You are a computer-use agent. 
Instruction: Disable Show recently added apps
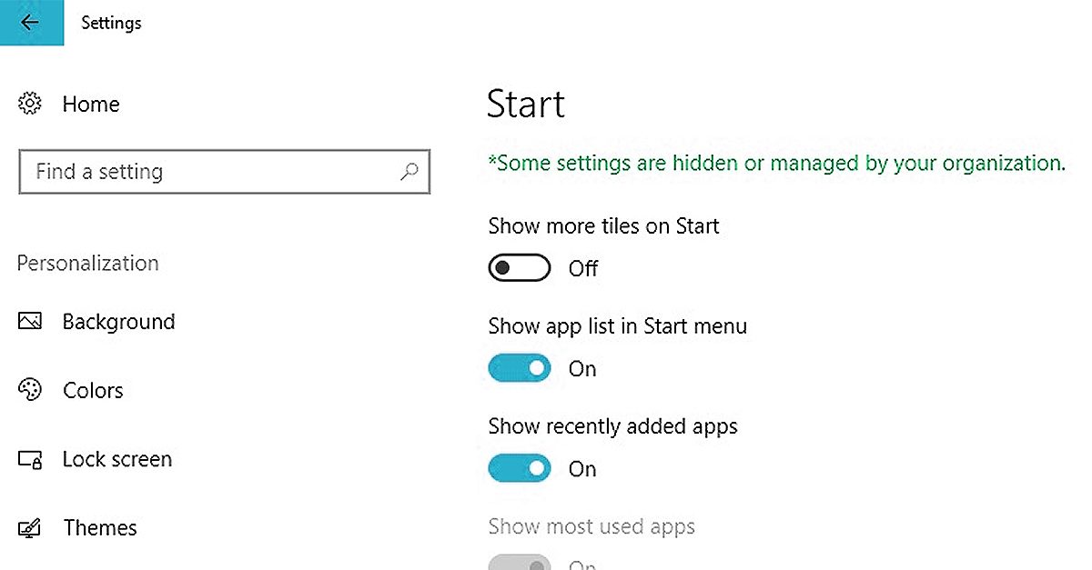point(520,468)
